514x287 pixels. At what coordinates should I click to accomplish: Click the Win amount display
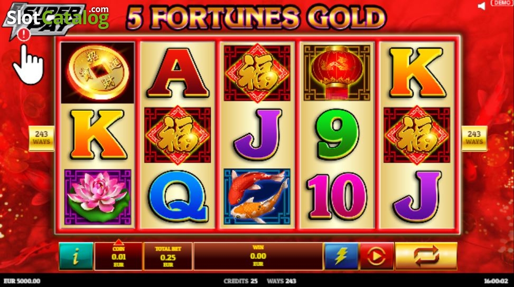(258, 256)
